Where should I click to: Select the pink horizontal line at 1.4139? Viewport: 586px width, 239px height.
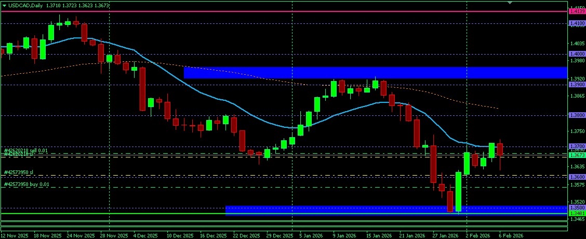click(x=284, y=11)
